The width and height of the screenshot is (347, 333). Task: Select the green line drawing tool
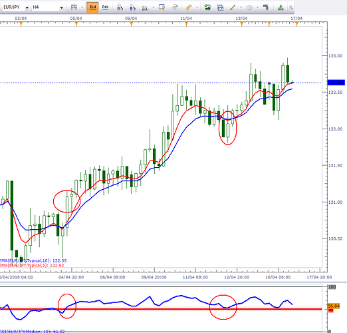(233, 8)
